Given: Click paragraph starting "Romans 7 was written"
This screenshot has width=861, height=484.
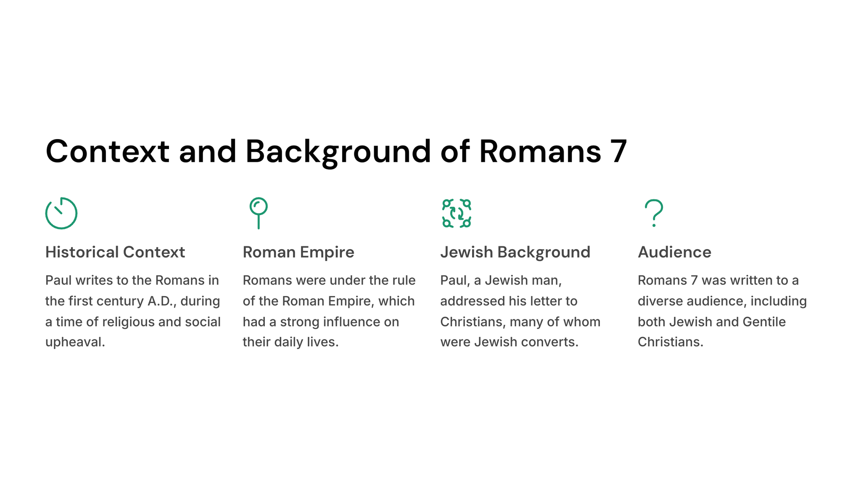Looking at the screenshot, I should pyautogui.click(x=722, y=311).
